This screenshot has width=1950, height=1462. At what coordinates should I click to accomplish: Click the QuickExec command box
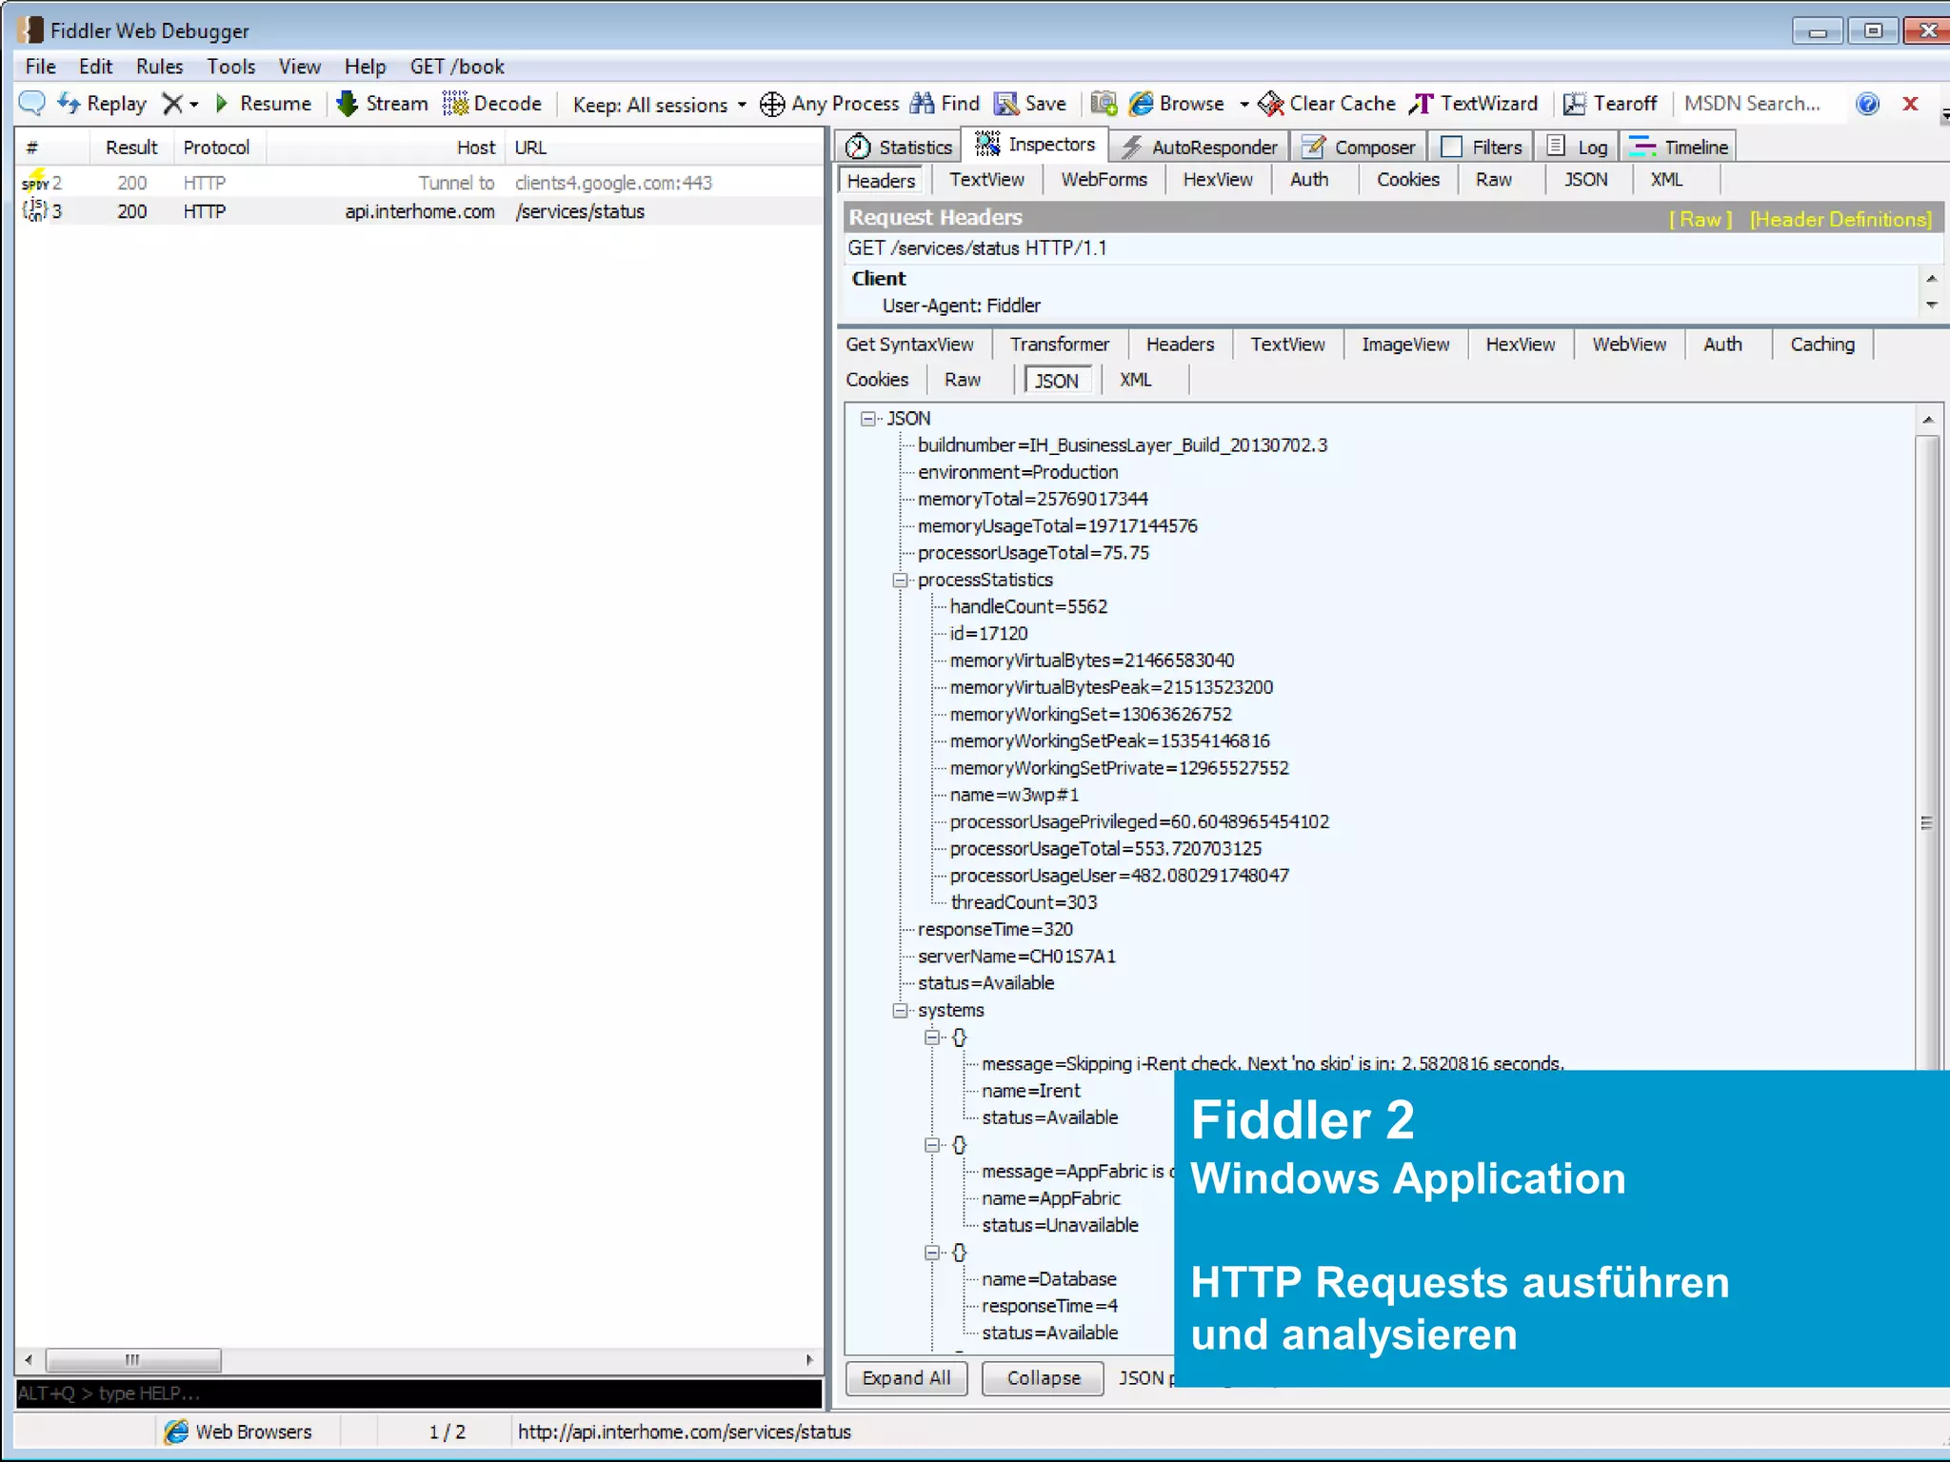point(419,1393)
